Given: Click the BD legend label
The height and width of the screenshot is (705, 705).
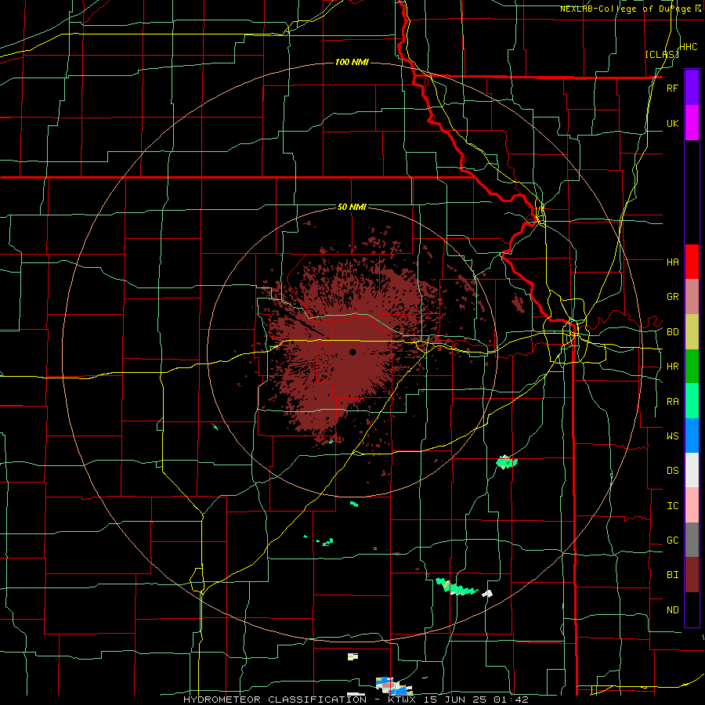Looking at the screenshot, I should (x=672, y=332).
